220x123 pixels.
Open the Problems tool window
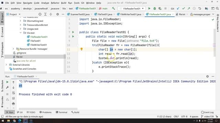point(45,112)
